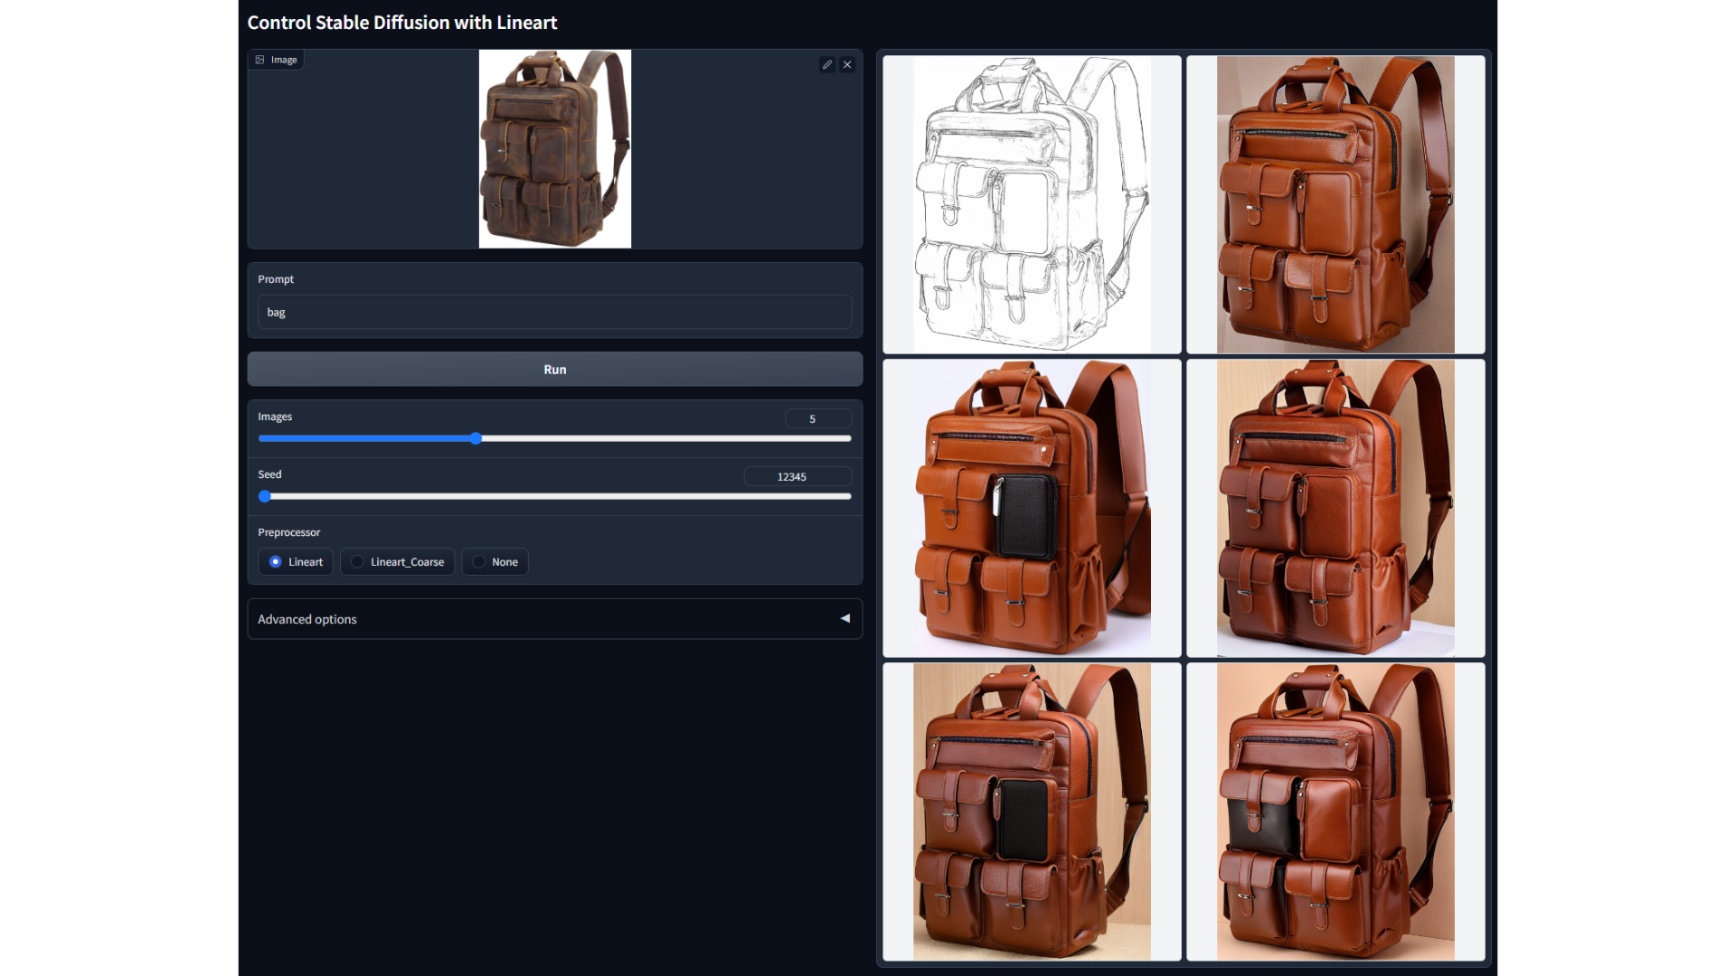Open the top-right generated backpack image
1736x976 pixels.
click(1335, 204)
